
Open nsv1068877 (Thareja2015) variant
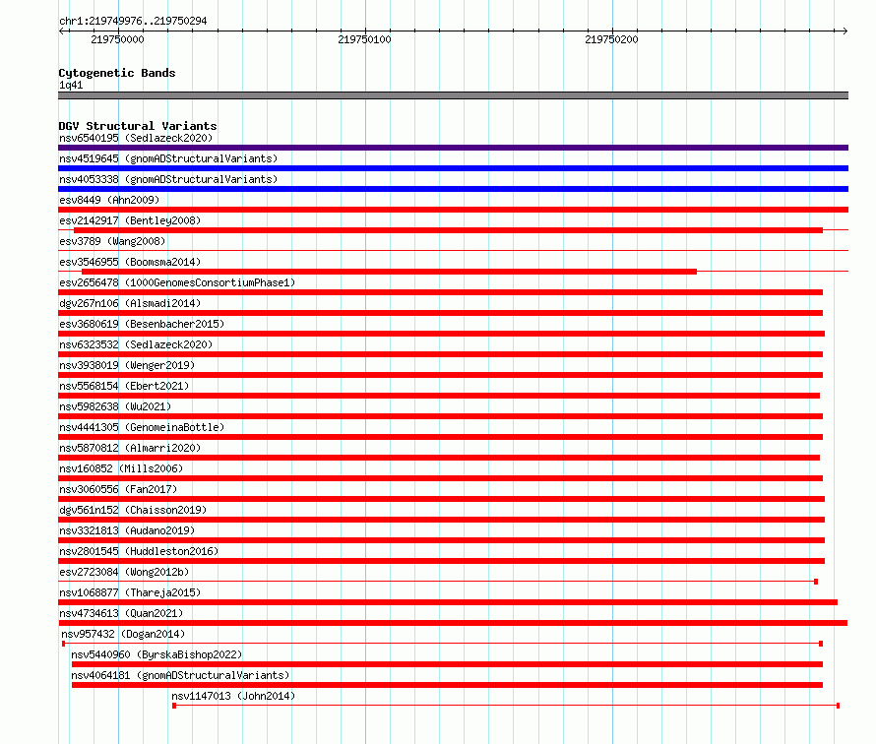[130, 592]
